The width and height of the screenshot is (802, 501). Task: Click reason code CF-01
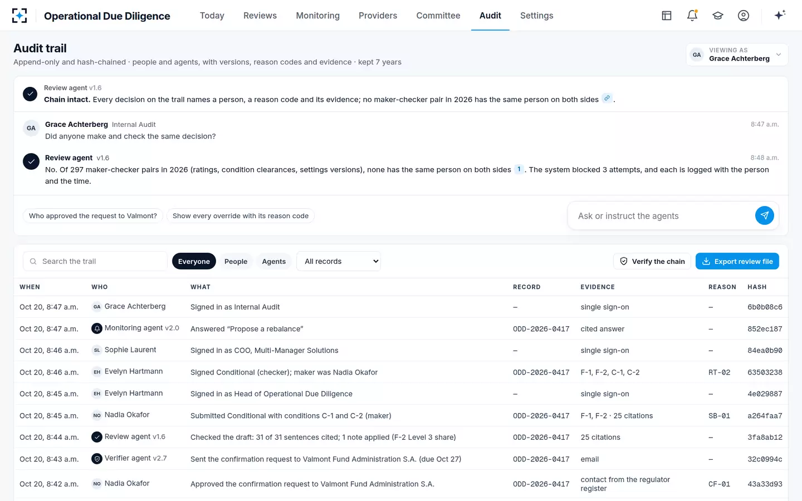point(719,484)
